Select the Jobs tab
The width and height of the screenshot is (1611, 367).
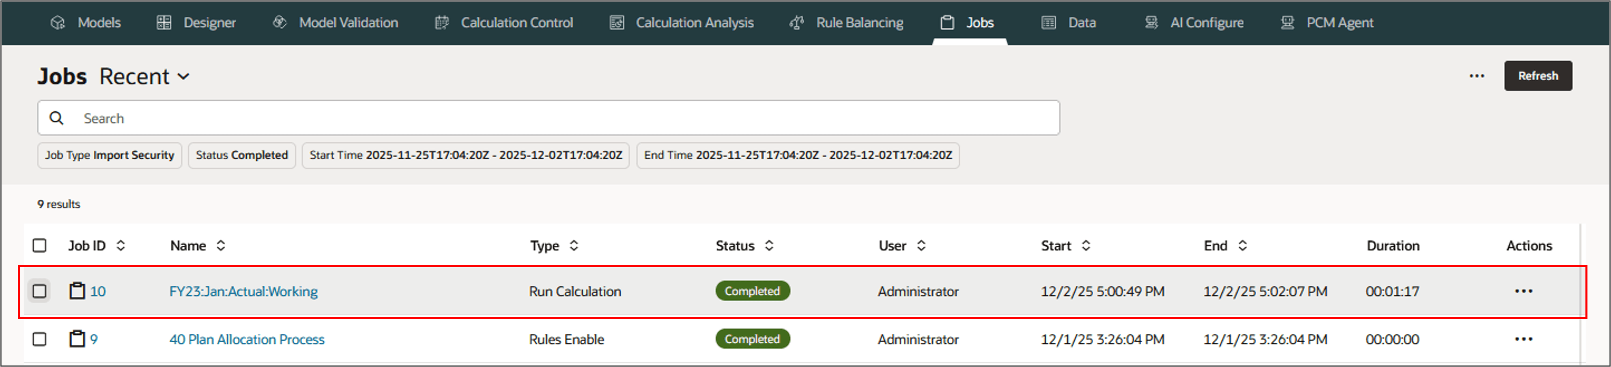click(x=969, y=23)
